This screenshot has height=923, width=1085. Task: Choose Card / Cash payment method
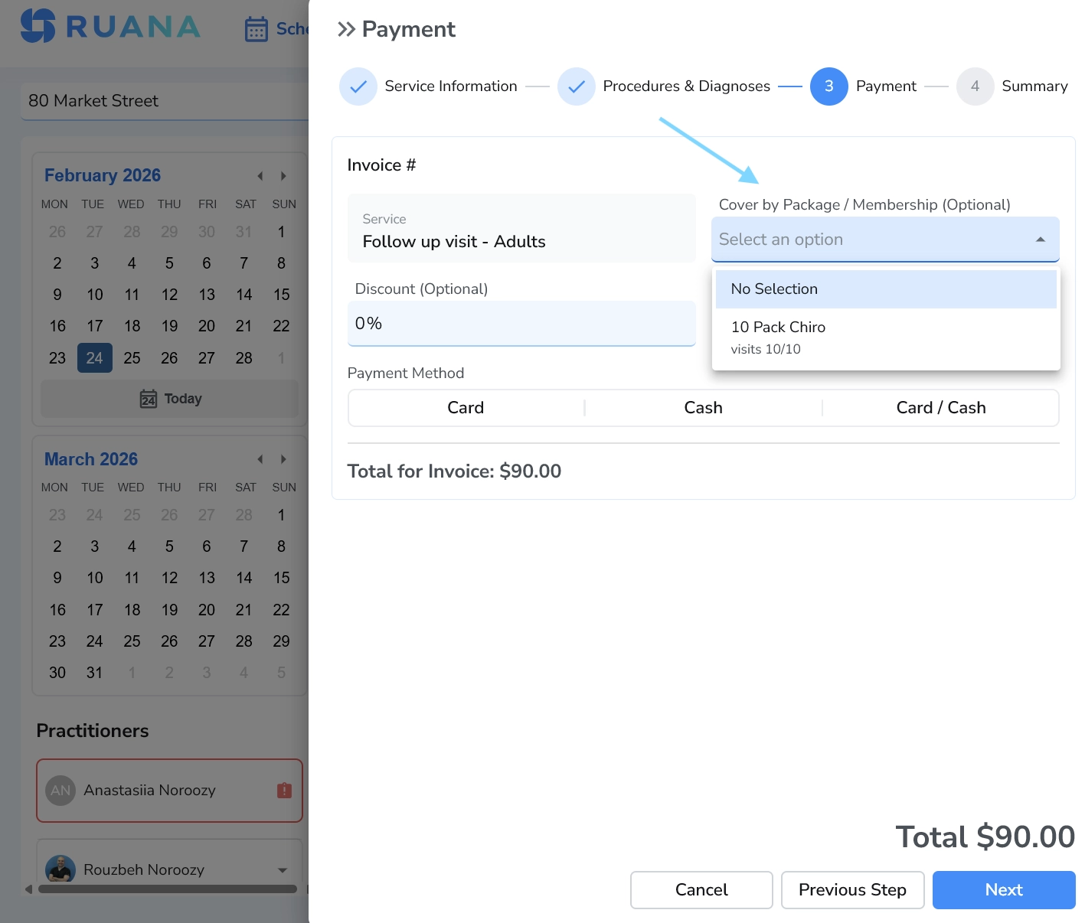click(x=940, y=408)
